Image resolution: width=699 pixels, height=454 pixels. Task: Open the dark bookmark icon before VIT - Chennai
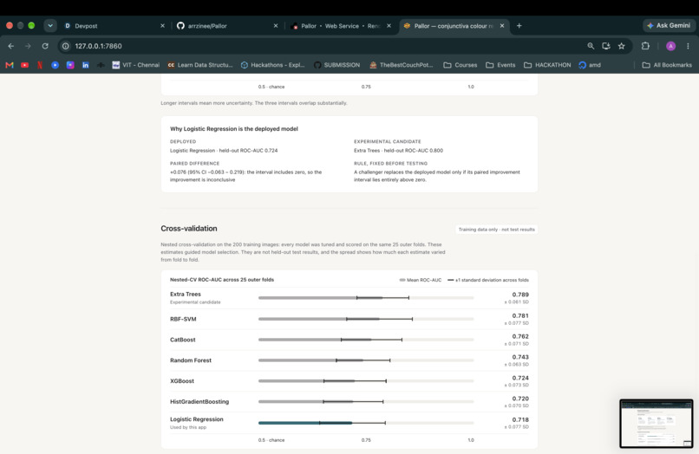(x=101, y=65)
